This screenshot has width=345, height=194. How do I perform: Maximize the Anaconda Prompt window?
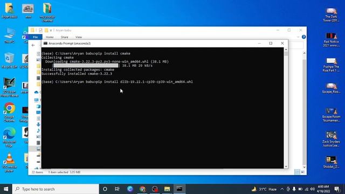point(271,43)
